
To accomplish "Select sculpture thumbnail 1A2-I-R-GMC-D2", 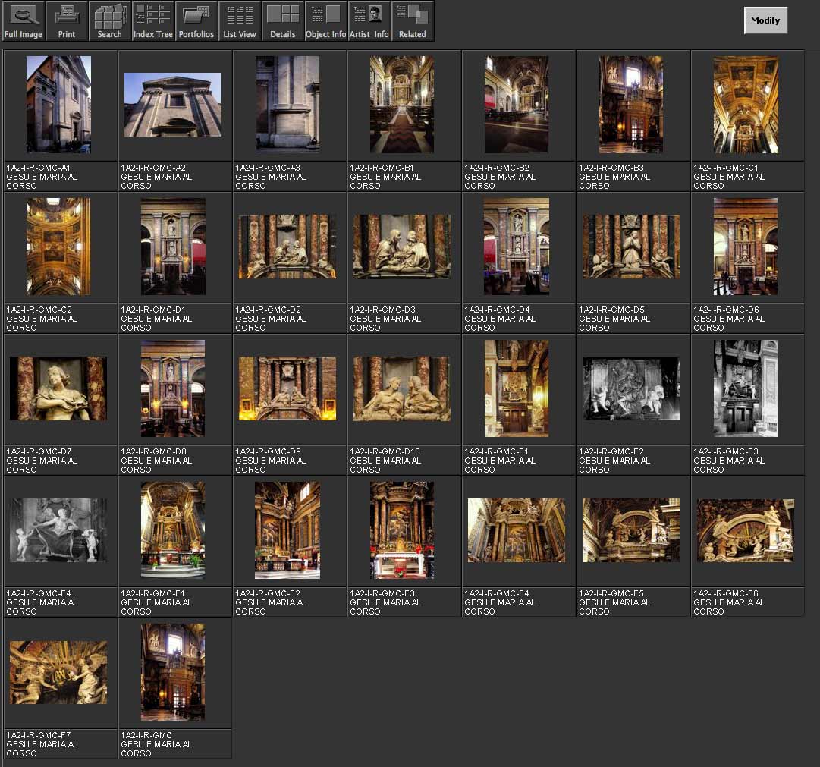I will 287,247.
